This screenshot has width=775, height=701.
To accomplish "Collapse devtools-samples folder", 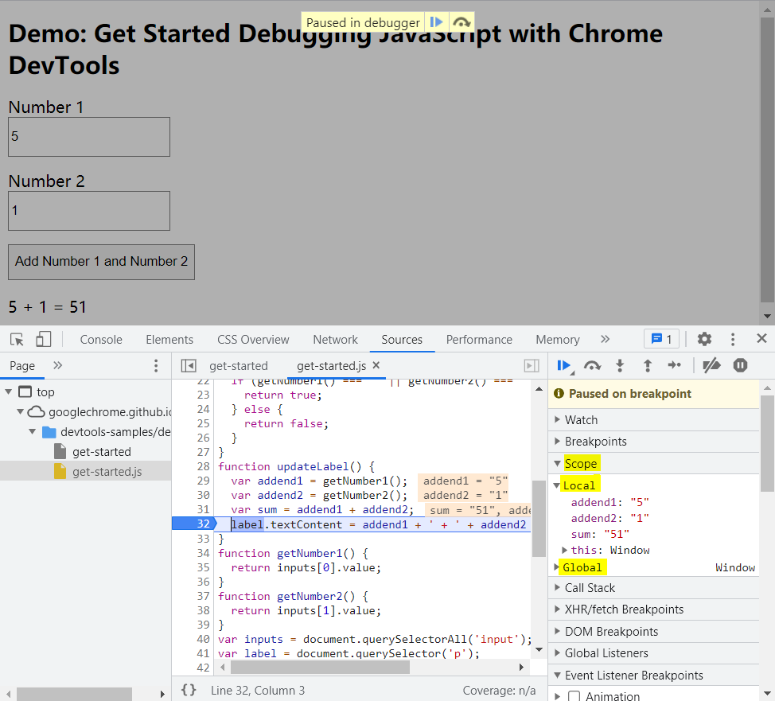I will click(32, 431).
